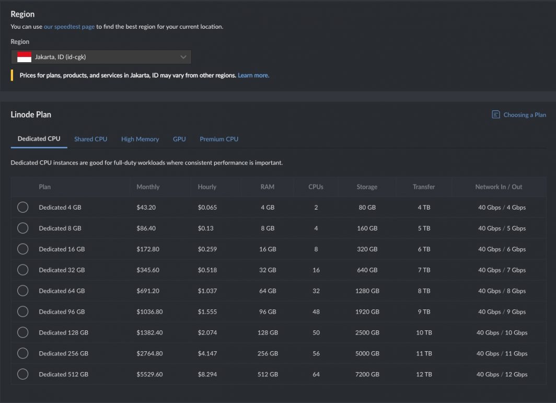This screenshot has width=556, height=403.
Task: Expand the Region dropdown chevron
Action: tap(183, 57)
